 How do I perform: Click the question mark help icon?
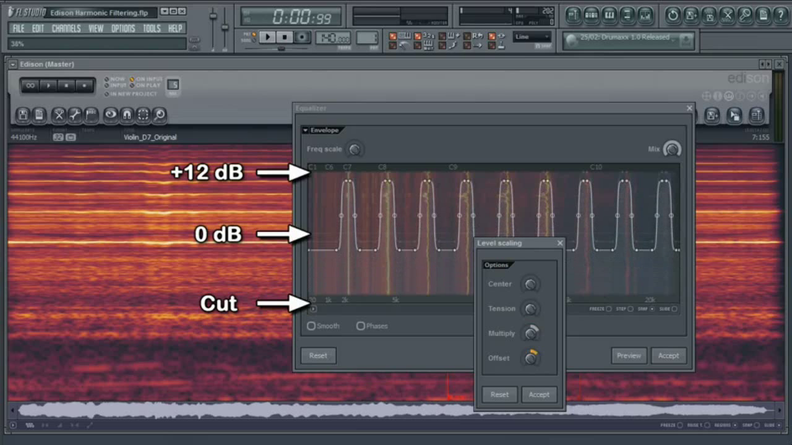pos(781,15)
